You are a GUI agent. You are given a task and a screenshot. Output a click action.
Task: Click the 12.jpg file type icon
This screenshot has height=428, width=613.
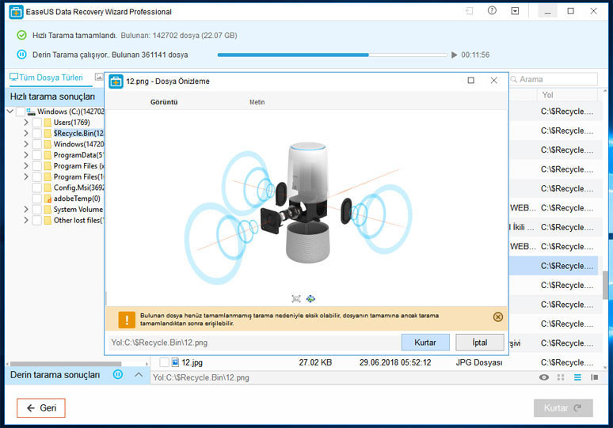click(175, 362)
